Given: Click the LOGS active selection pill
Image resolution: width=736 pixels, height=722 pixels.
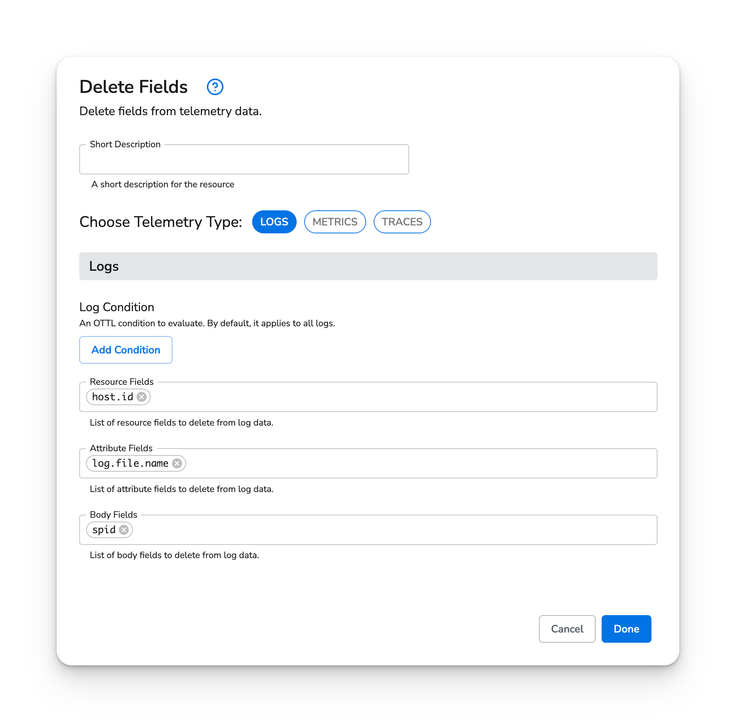Looking at the screenshot, I should (275, 222).
